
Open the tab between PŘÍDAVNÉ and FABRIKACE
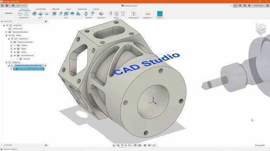[68, 9]
